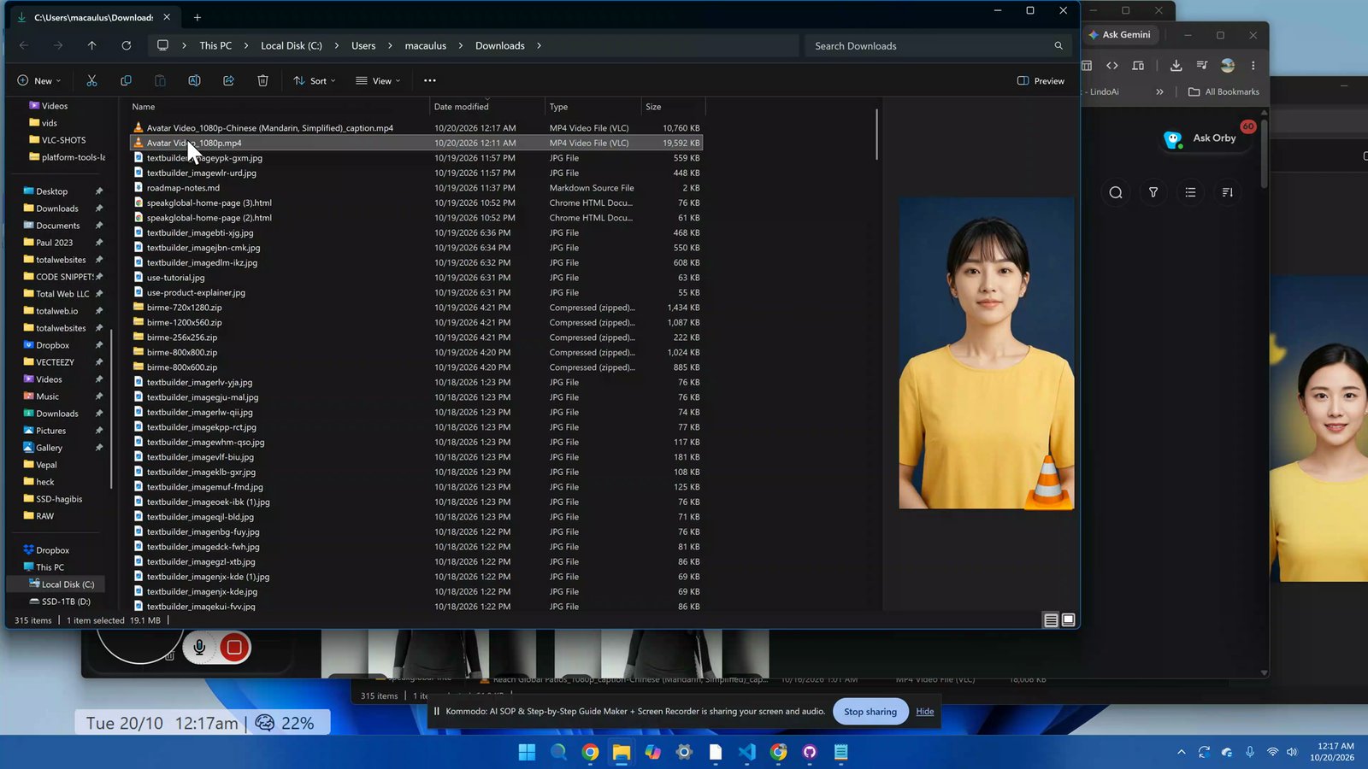Screen dimensions: 1368x769
Task: Go up one folder level
Action: click(x=92, y=45)
